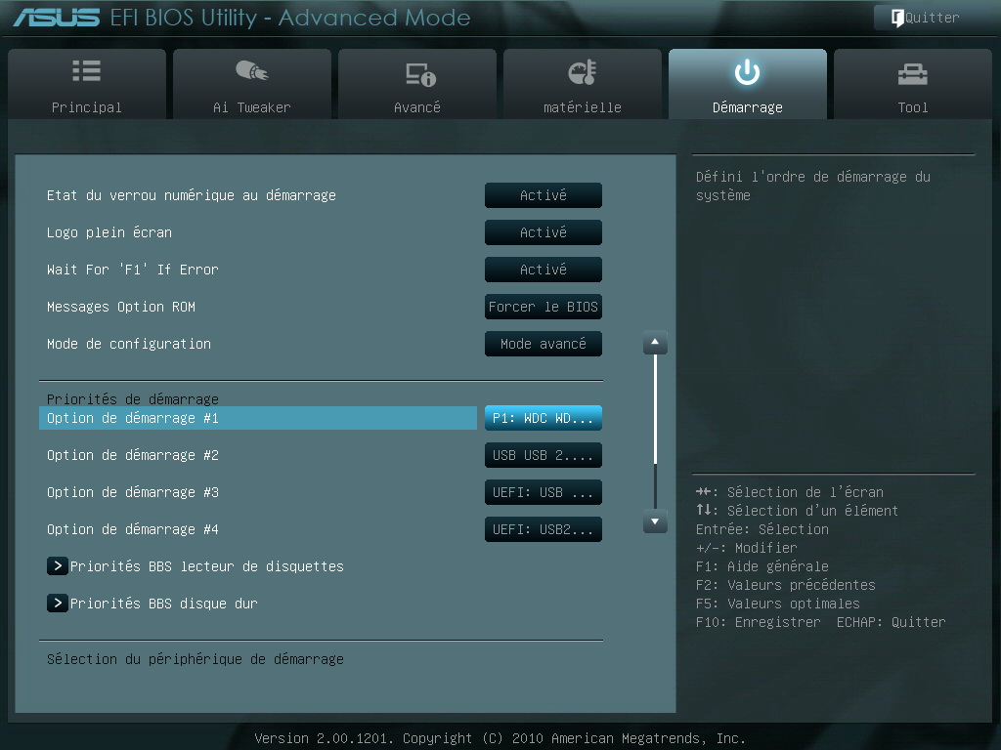
Task: Click the Ai Tweaker rocket icon
Action: pyautogui.click(x=251, y=70)
